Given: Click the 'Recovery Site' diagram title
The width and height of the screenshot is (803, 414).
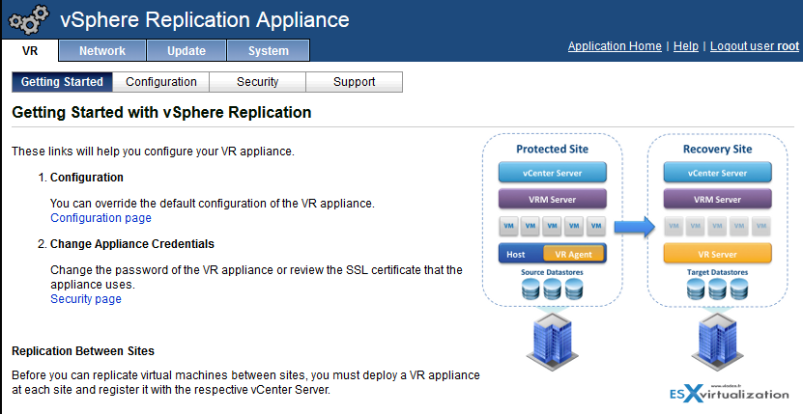Looking at the screenshot, I should (x=717, y=149).
